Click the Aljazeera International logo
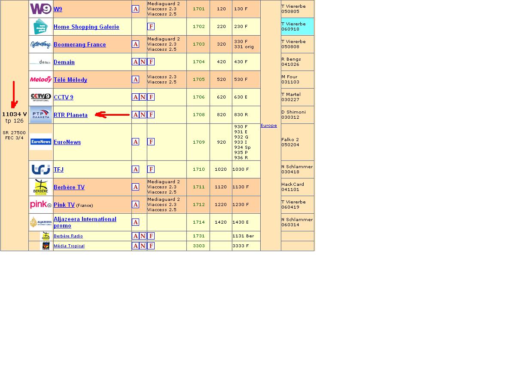Screen dimensions: 521x372 (x=41, y=222)
